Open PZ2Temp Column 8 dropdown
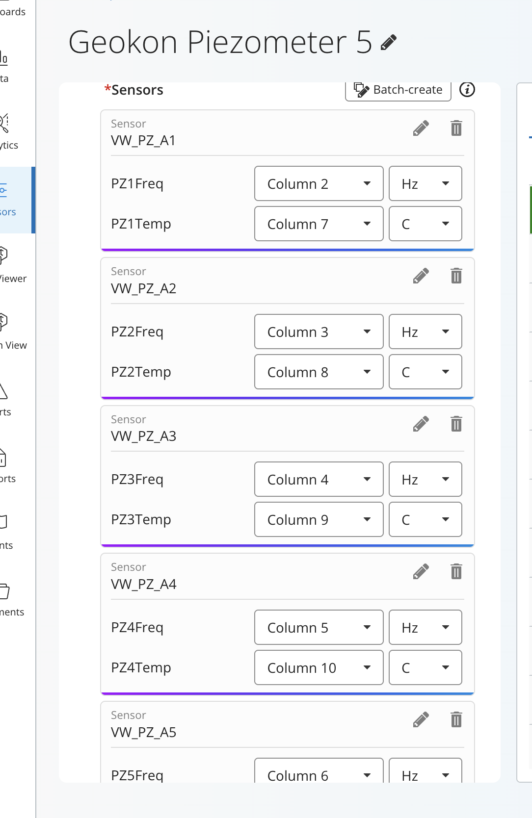The image size is (532, 818). (319, 372)
